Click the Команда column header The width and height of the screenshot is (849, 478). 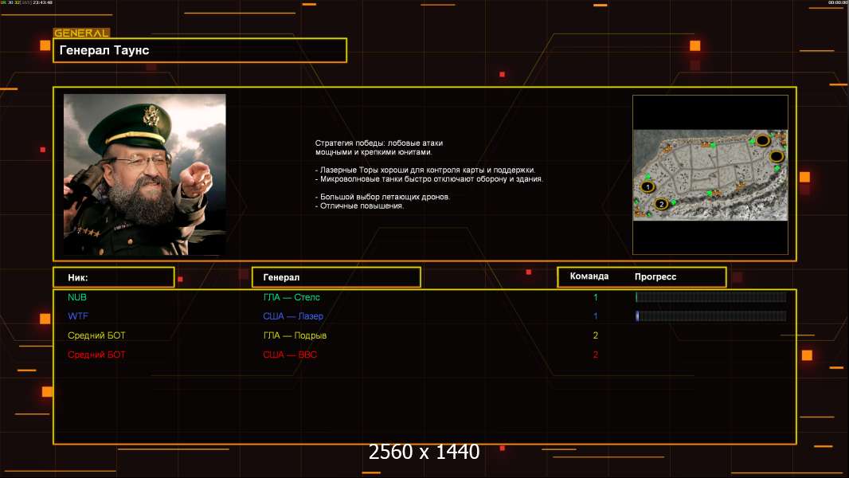click(589, 276)
